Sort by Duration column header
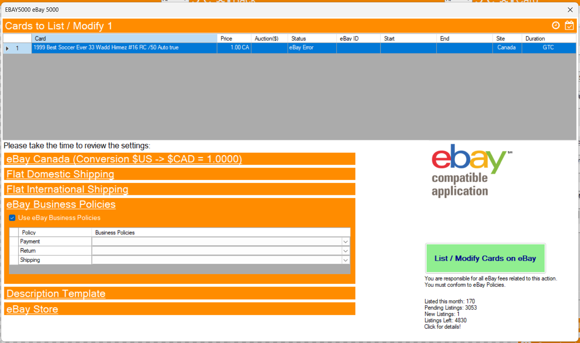 [x=549, y=38]
